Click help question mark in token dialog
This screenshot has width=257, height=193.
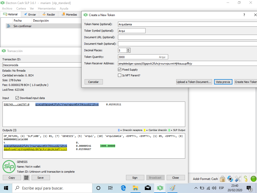point(244,15)
